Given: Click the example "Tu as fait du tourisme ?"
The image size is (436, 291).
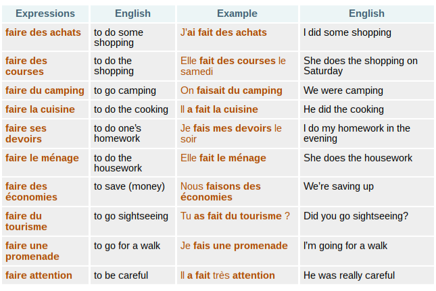Looking at the screenshot, I should pyautogui.click(x=235, y=216).
